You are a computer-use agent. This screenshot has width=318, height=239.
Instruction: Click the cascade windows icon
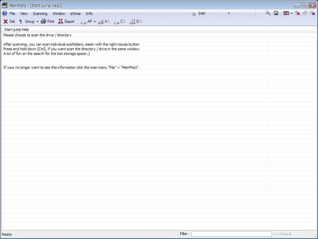tap(305, 13)
